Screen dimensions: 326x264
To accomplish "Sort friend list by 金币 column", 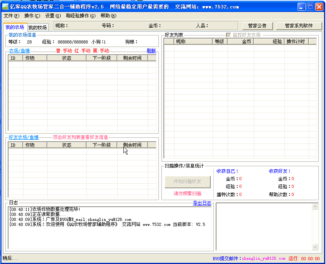I will (241, 42).
